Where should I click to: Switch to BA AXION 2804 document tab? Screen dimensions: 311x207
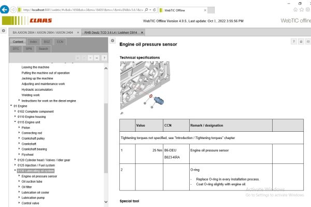click(43, 32)
